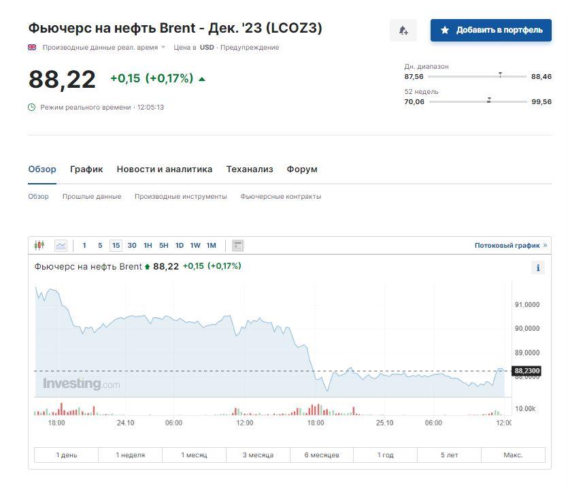Click the green up arrow by price
The image size is (568, 488).
pyautogui.click(x=201, y=79)
